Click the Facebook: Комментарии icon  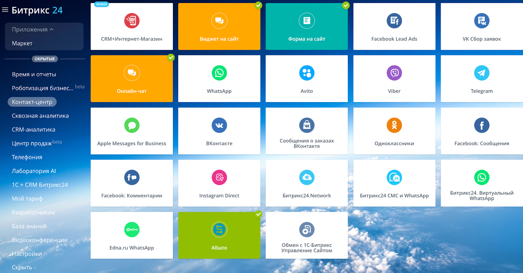pyautogui.click(x=132, y=177)
